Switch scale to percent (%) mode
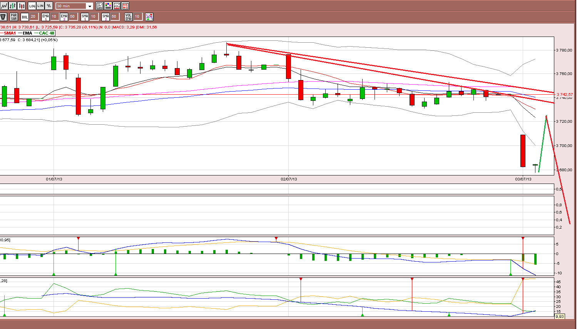Viewport: 577px width, 329px height. coord(49,6)
